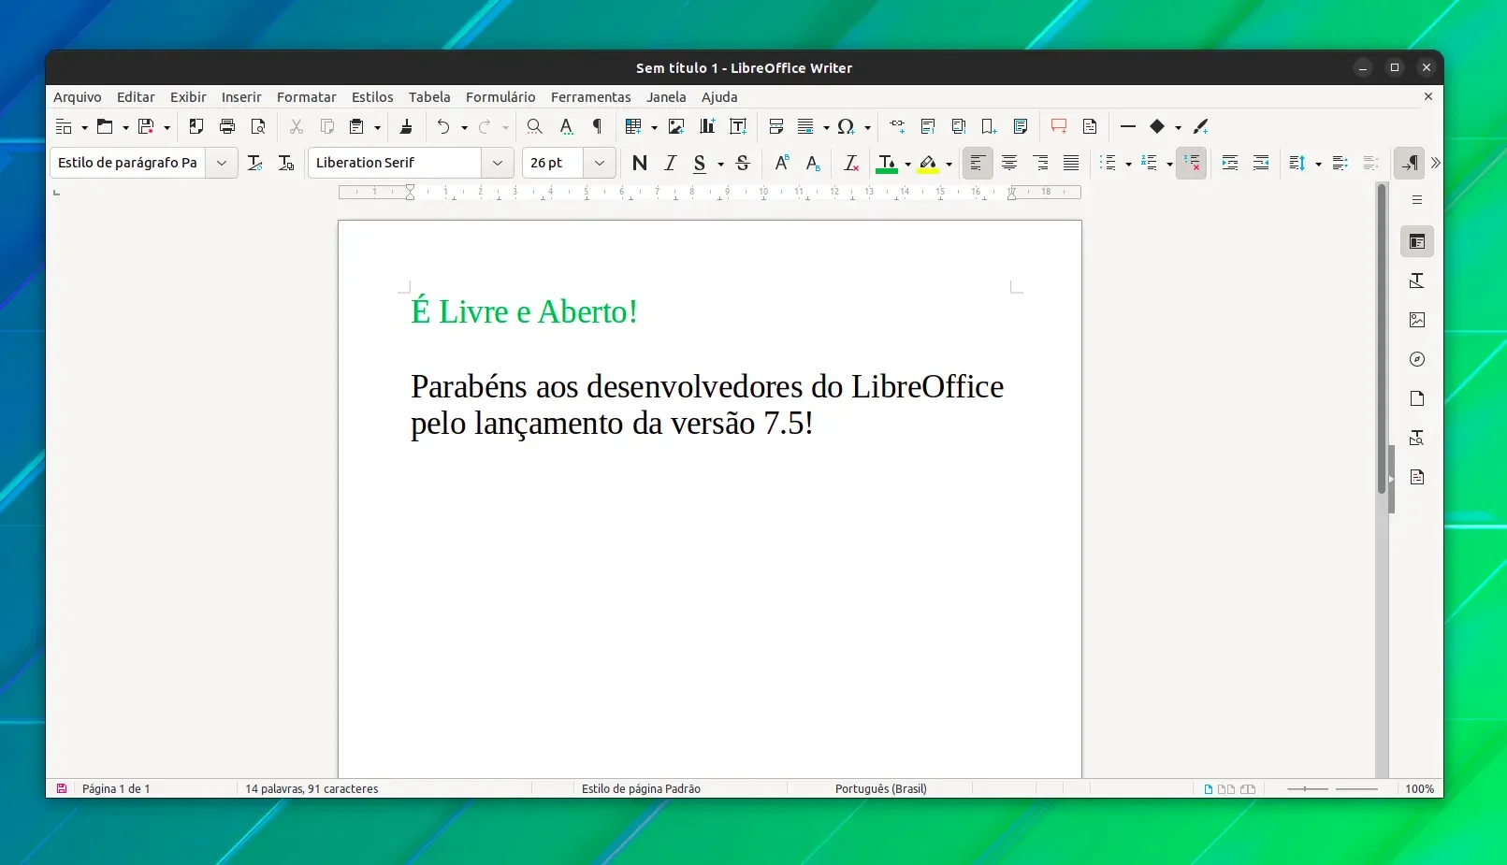The image size is (1507, 865).
Task: Click the Show Draw Functions icon
Action: 1201,126
